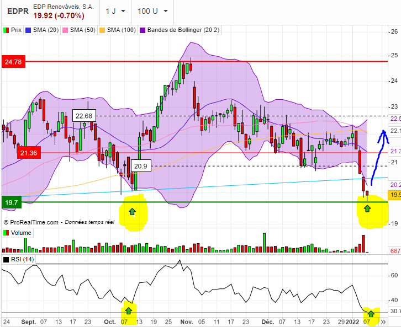Toggle the SMA (20) indicator legend
The image size is (401, 327).
coord(42,30)
